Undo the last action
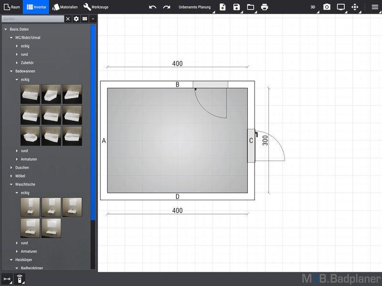Viewport: 382px width, 286px height. coord(152,7)
